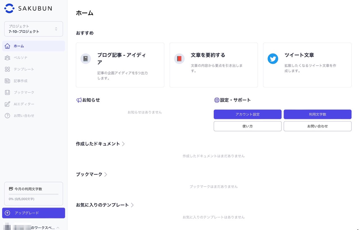Click the monthly character usage progress bar

point(33,194)
